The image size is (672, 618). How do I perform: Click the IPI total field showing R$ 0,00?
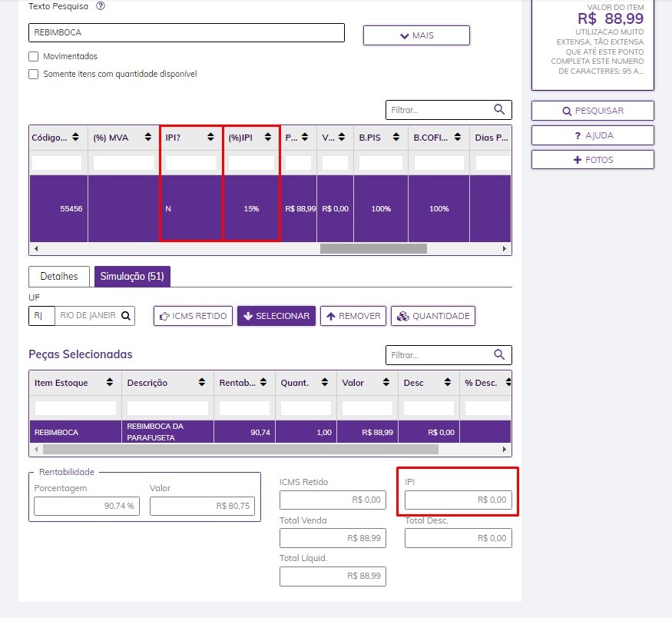click(458, 500)
